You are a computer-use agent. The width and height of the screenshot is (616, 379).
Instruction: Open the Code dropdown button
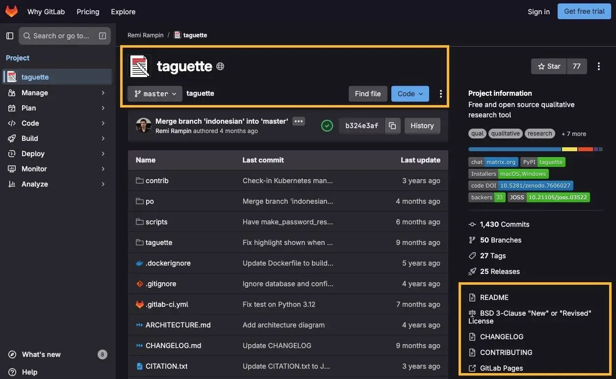coord(410,94)
